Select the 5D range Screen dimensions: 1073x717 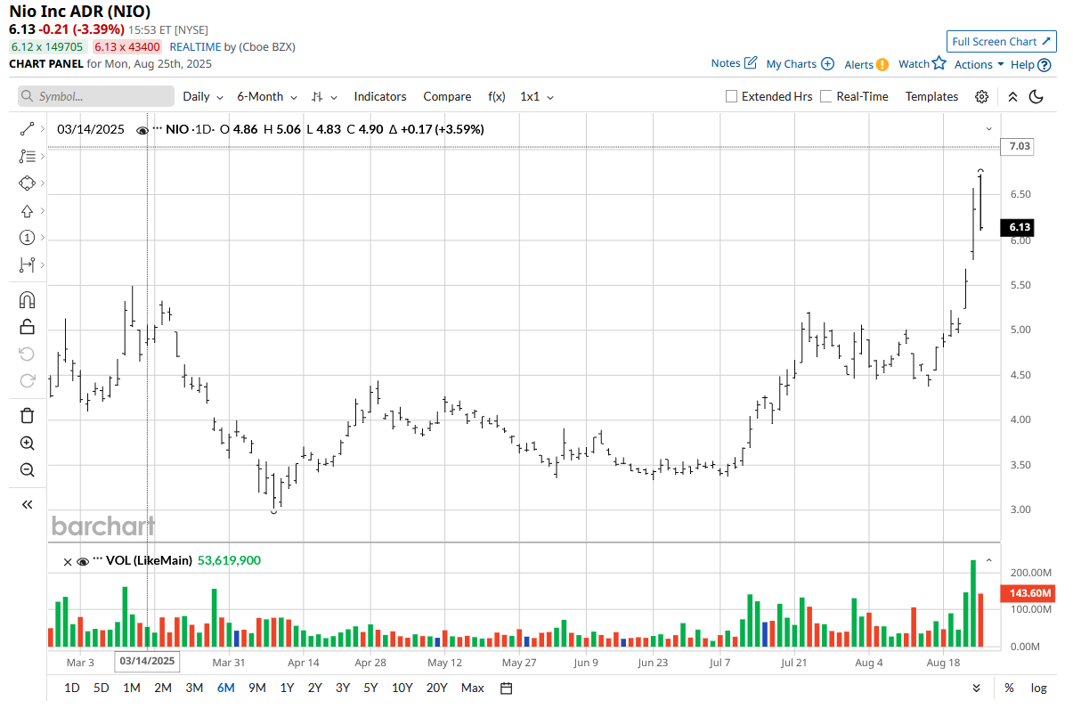pyautogui.click(x=102, y=688)
